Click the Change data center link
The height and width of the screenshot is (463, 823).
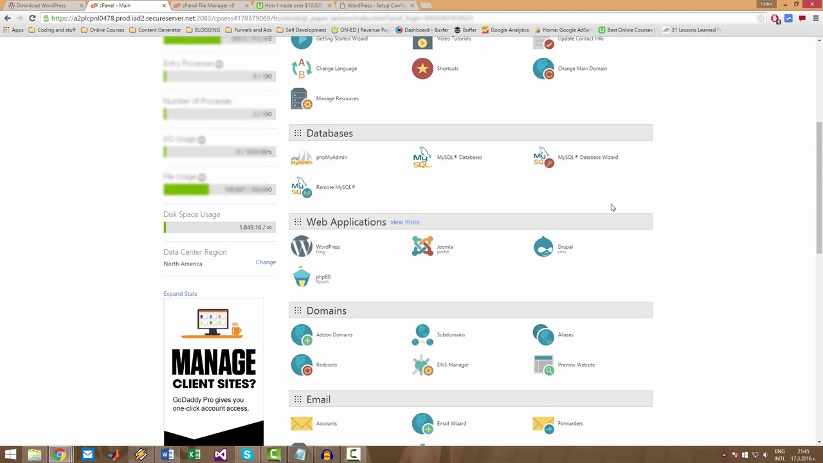click(266, 262)
